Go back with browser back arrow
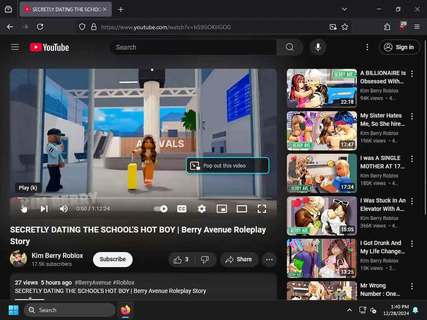 click(x=10, y=27)
